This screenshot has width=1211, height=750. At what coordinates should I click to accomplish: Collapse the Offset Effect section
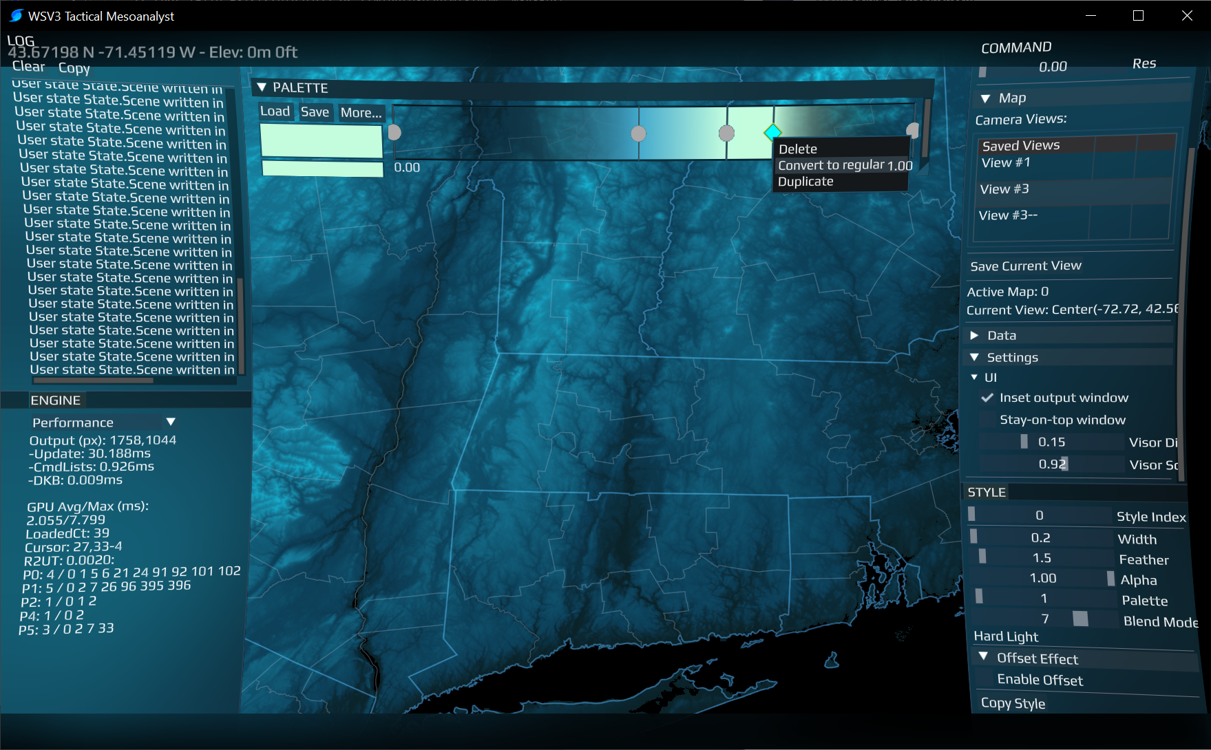coord(983,657)
